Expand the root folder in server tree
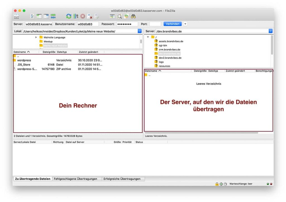 click(148, 37)
